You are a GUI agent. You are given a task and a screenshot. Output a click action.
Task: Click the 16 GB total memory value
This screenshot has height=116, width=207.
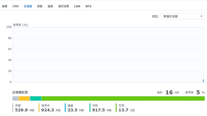(x=172, y=92)
